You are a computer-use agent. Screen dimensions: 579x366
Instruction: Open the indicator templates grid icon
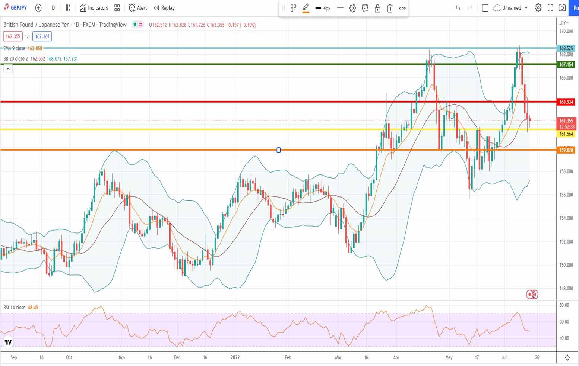117,8
